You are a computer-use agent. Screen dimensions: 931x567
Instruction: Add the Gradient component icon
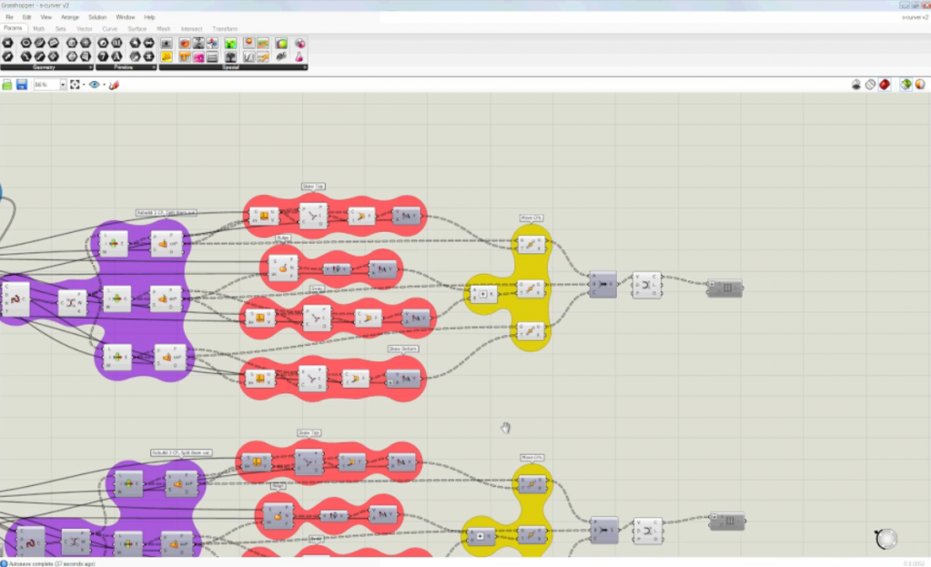pyautogui.click(x=263, y=44)
